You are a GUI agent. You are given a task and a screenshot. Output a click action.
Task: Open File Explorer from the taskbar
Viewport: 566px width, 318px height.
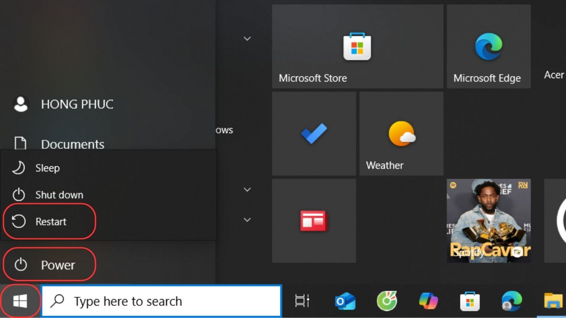click(554, 301)
